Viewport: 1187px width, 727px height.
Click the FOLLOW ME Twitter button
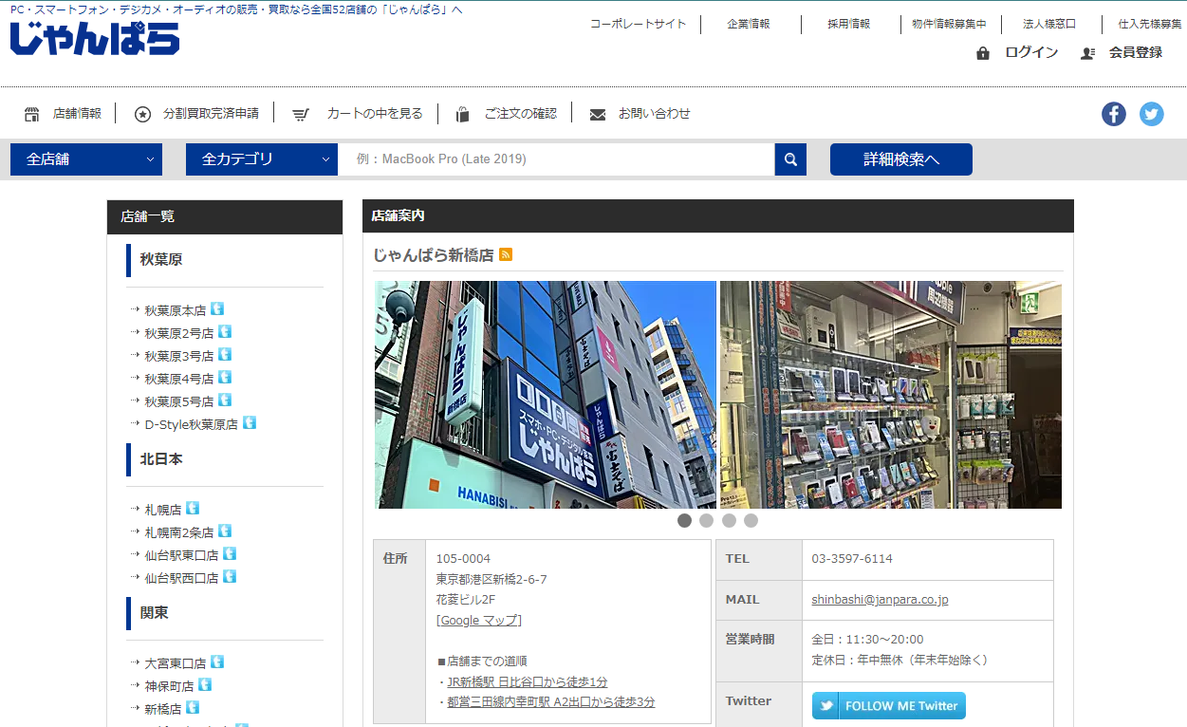[x=889, y=705]
